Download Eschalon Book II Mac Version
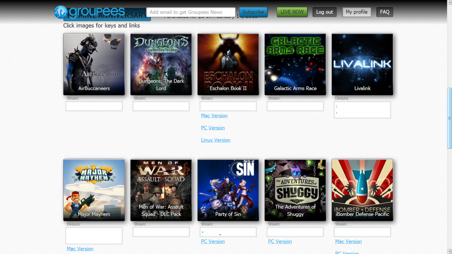 click(x=214, y=116)
